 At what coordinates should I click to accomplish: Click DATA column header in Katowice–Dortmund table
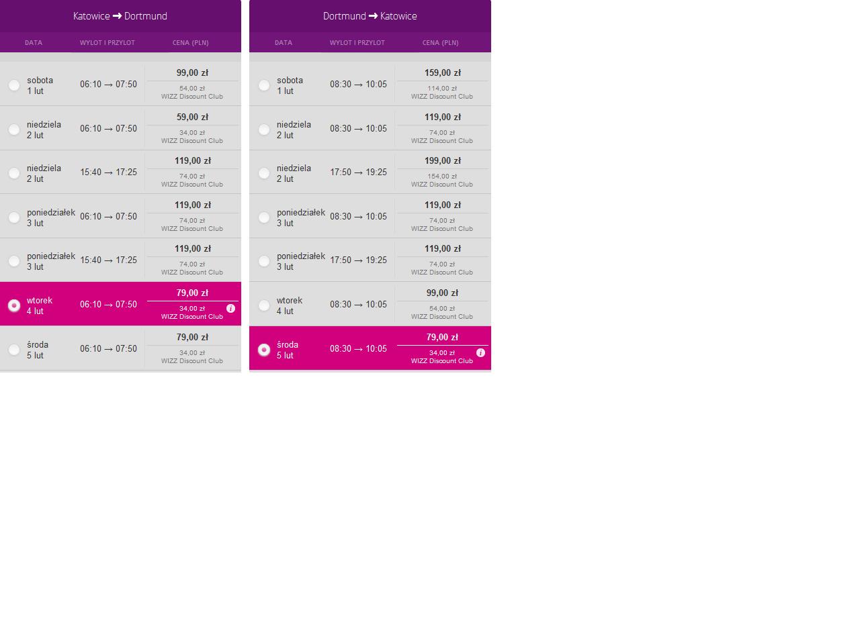(x=34, y=42)
